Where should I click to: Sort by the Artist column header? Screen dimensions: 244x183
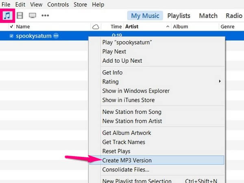[132, 26]
